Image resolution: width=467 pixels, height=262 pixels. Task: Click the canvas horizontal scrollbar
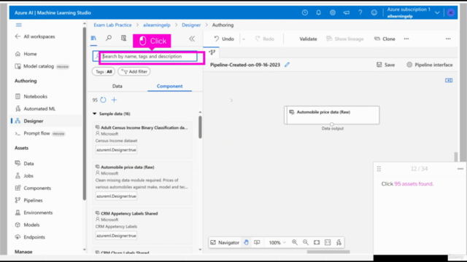coord(328,252)
